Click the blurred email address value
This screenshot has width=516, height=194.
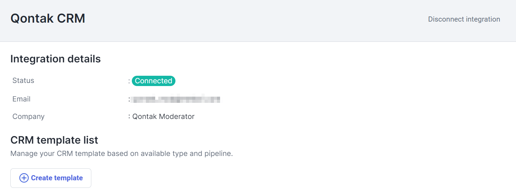click(176, 99)
